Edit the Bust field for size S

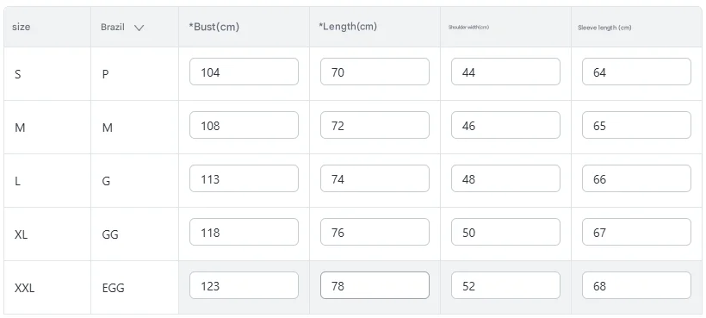click(x=244, y=72)
